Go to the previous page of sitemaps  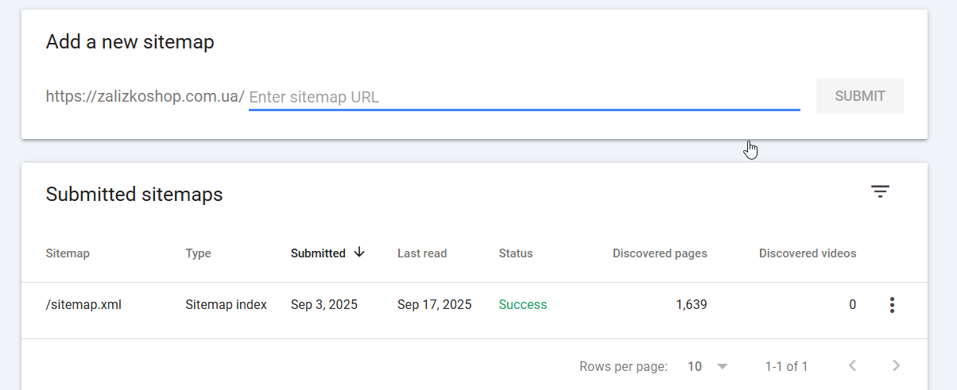click(x=852, y=366)
